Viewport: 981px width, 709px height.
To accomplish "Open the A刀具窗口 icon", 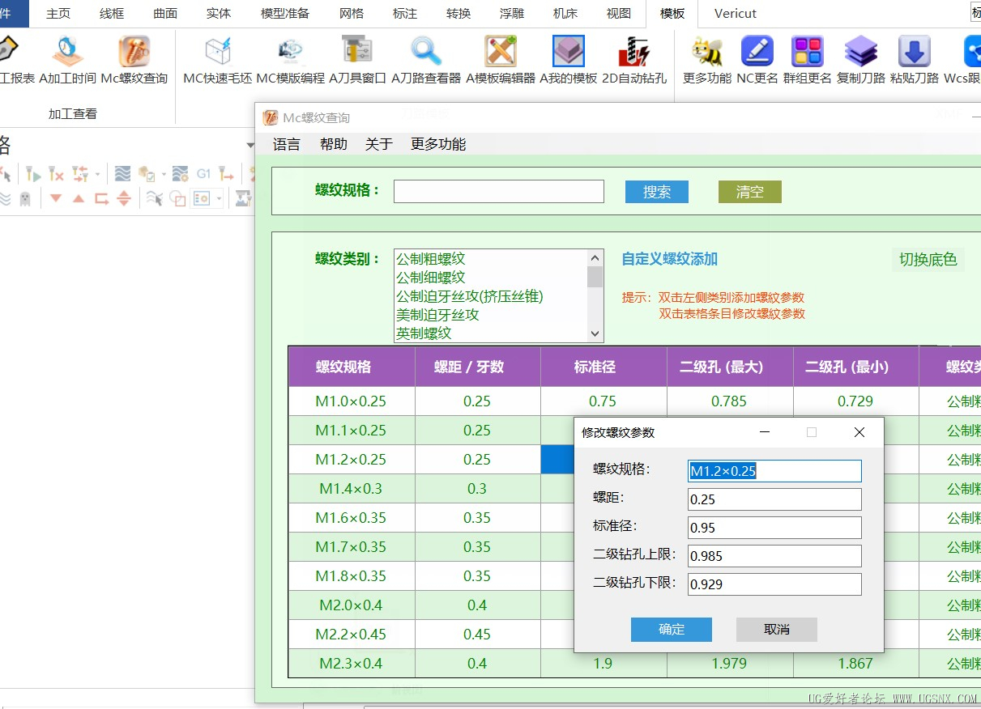I will [x=357, y=52].
